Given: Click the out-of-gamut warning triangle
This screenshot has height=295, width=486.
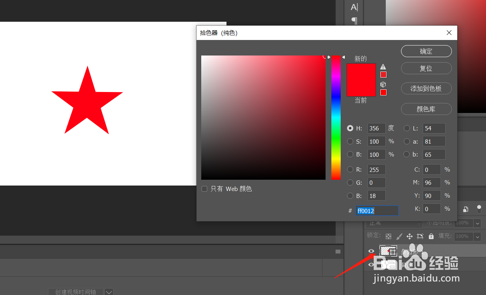Looking at the screenshot, I should pyautogui.click(x=383, y=67).
